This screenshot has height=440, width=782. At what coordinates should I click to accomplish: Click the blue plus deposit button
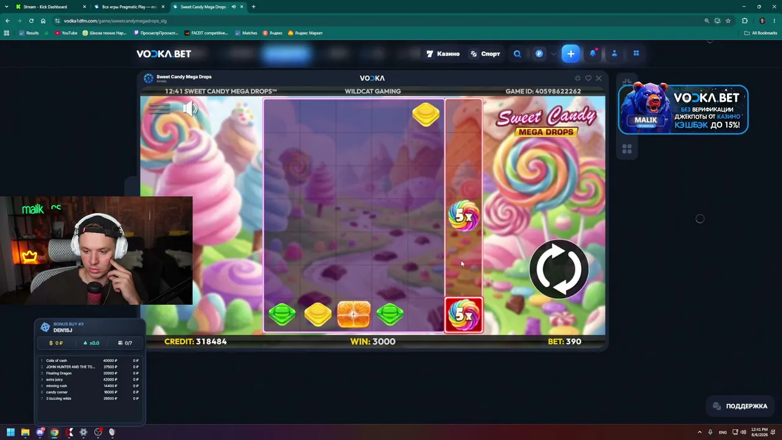pos(571,54)
